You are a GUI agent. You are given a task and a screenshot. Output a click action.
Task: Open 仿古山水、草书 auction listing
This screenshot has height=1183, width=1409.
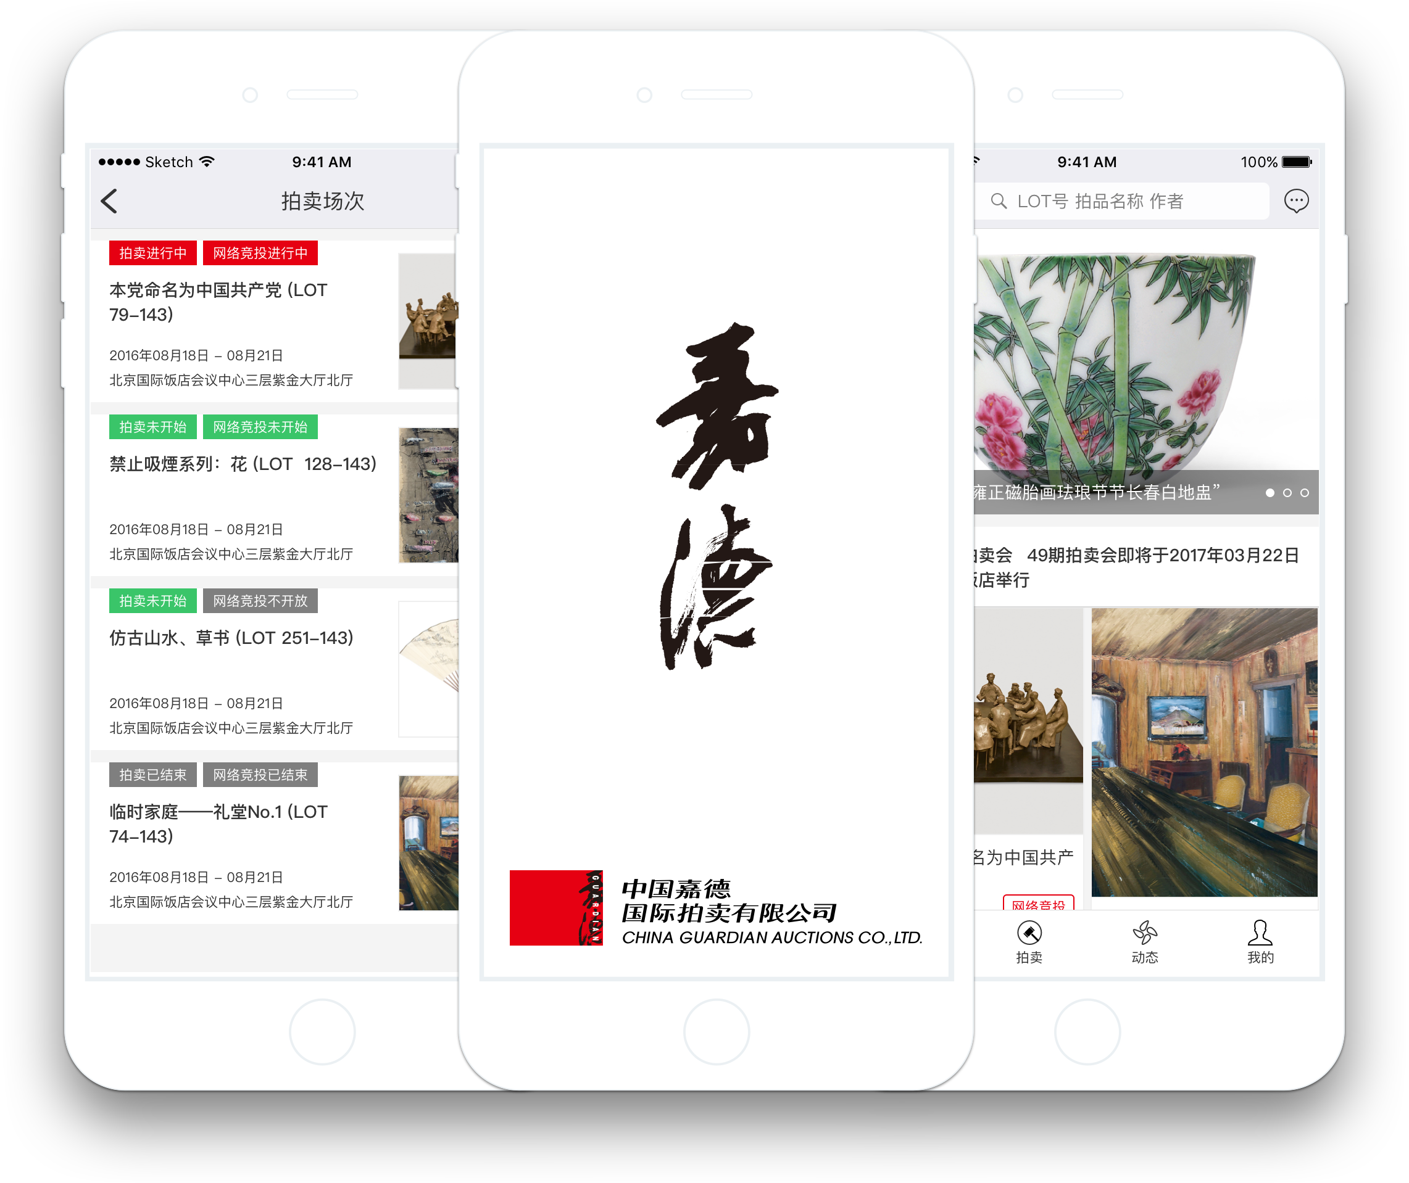click(x=231, y=638)
